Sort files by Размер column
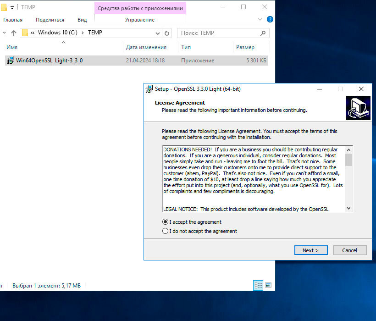Screen dimensions: 376x321 coord(245,47)
